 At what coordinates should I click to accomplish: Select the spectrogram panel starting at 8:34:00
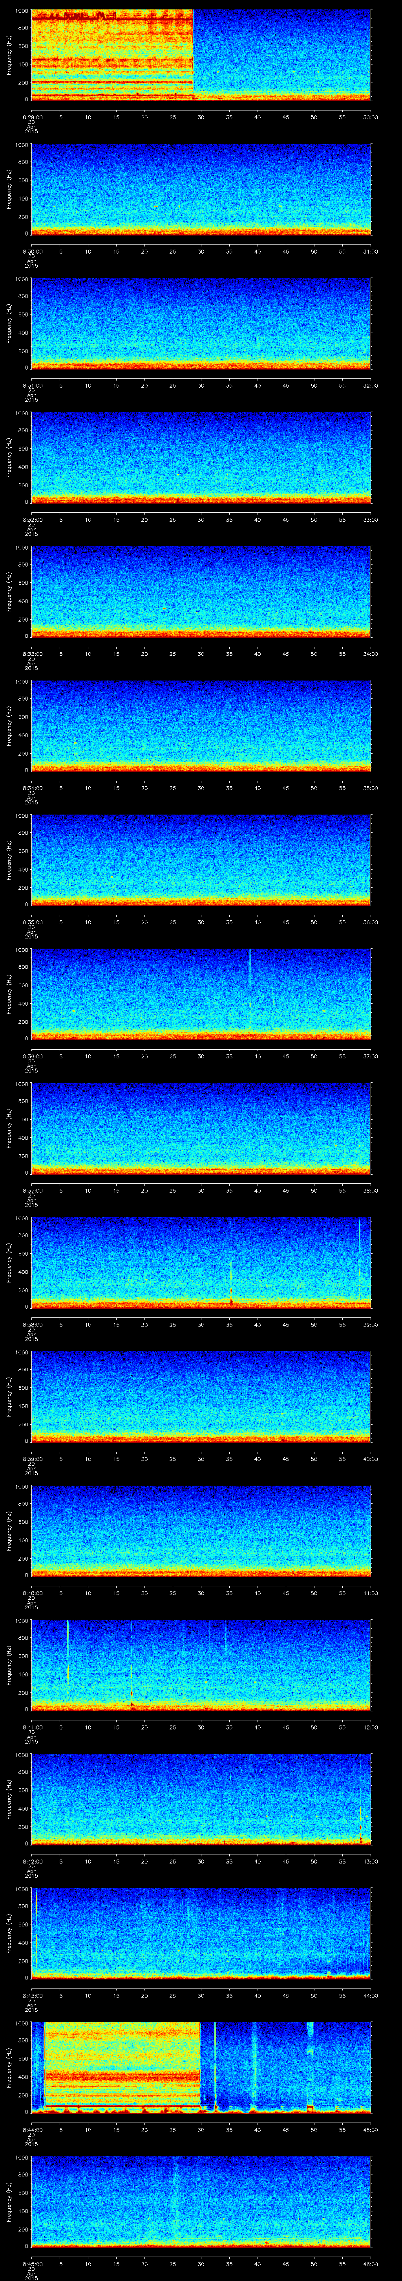pos(201,726)
